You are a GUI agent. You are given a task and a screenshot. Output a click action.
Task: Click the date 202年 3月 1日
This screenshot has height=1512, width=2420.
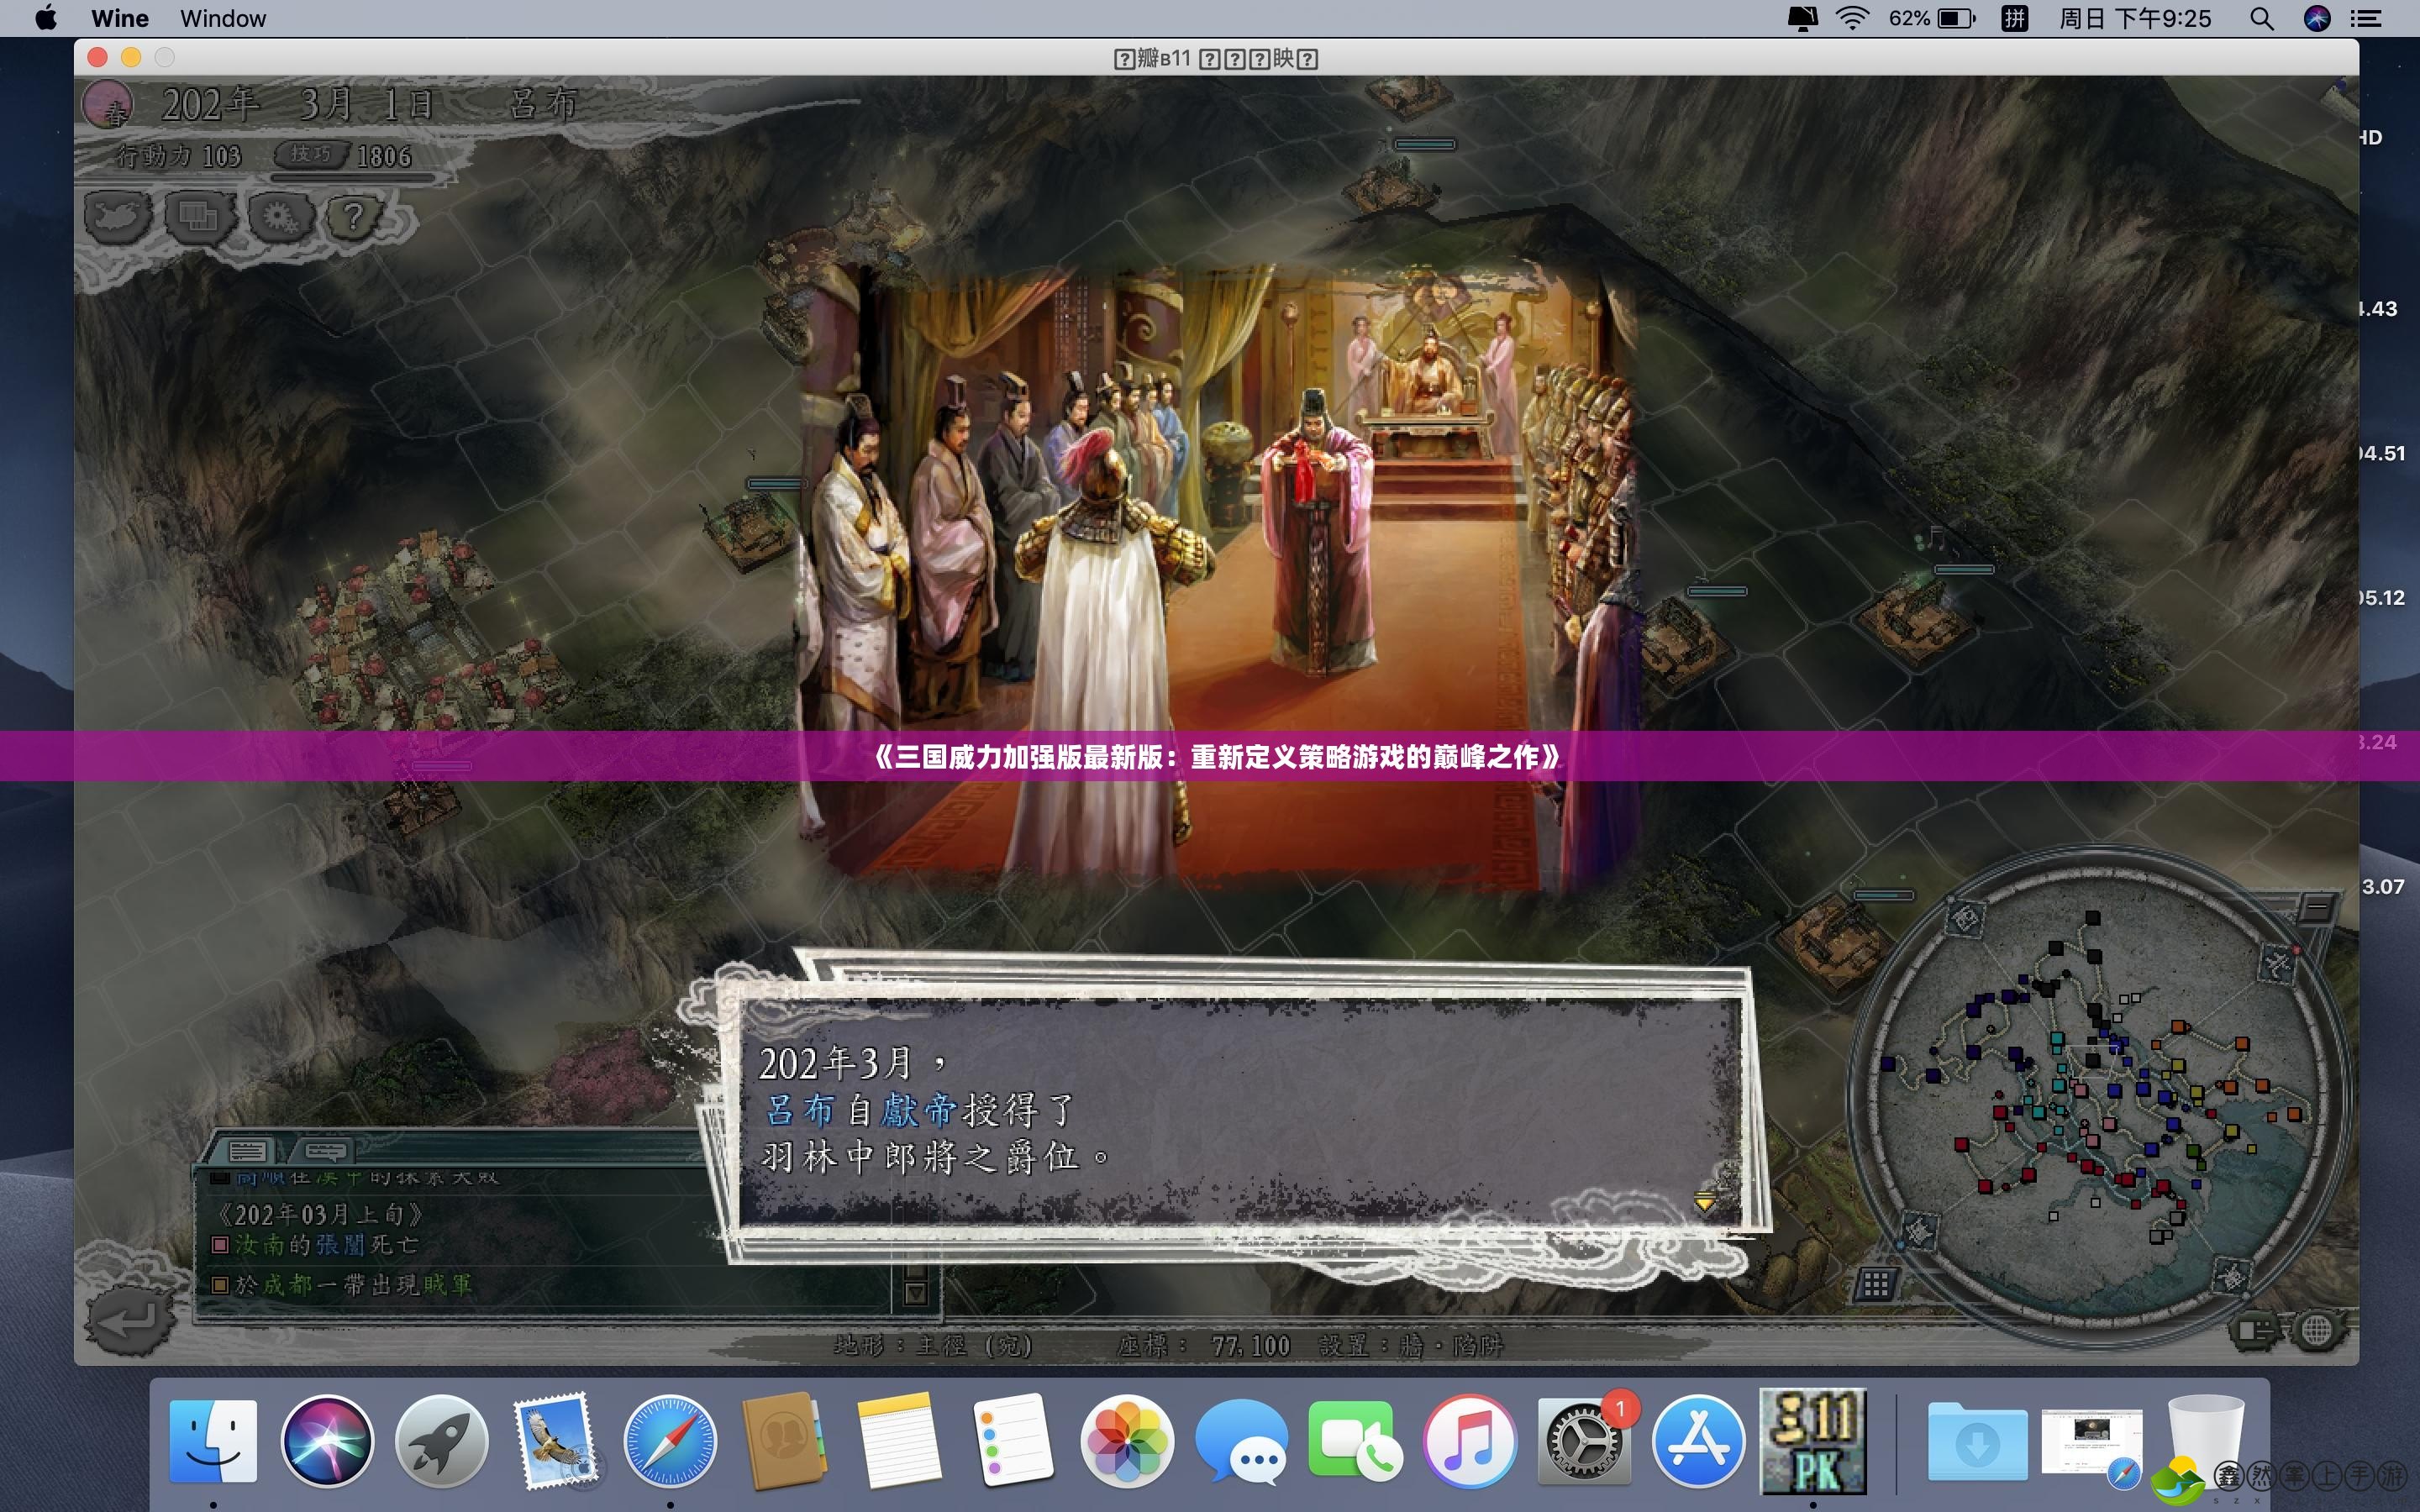[297, 104]
